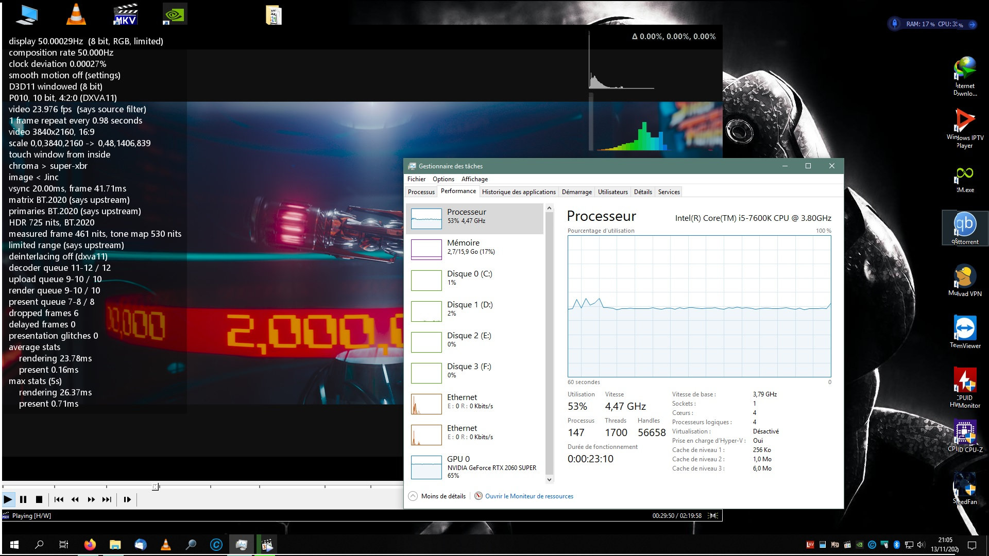Open the NVIDIA desktop shortcut
The height and width of the screenshot is (556, 989).
pyautogui.click(x=175, y=14)
